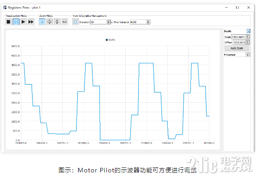
Task: Click the Scale value stepper arrows
Action: point(247,37)
